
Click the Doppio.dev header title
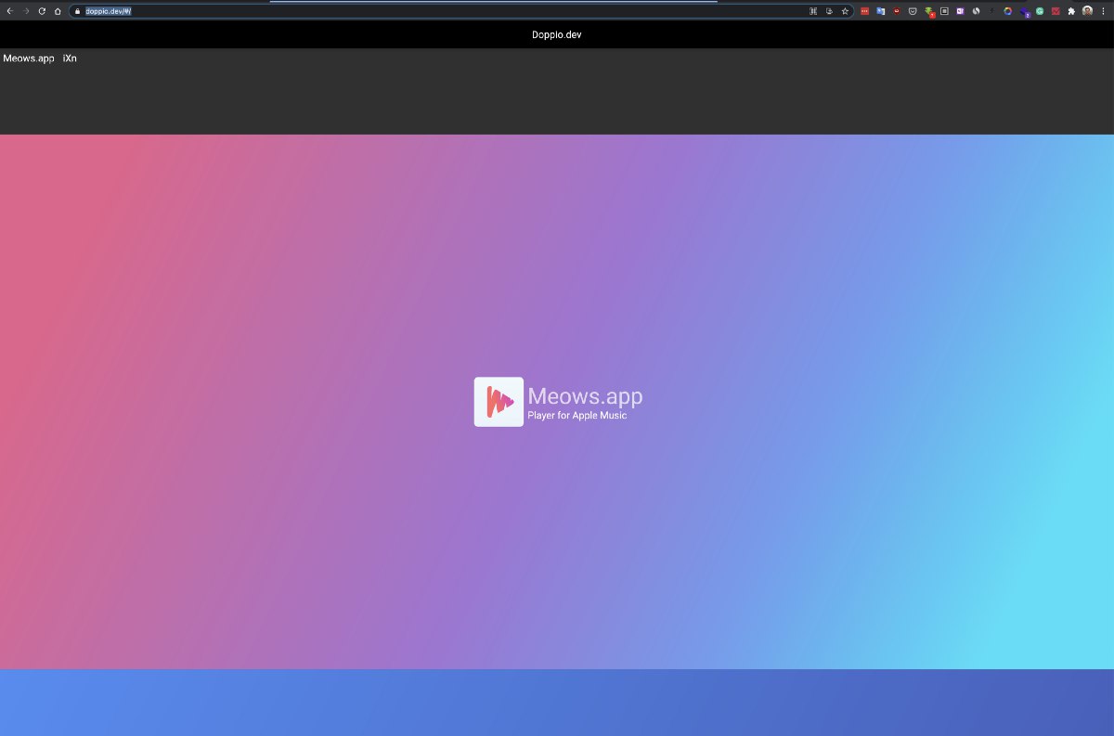pos(557,35)
